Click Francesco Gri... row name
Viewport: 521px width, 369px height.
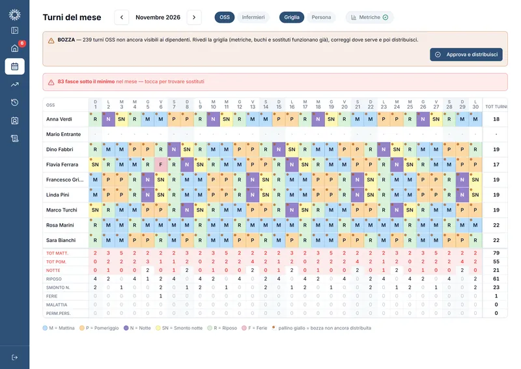(64, 180)
